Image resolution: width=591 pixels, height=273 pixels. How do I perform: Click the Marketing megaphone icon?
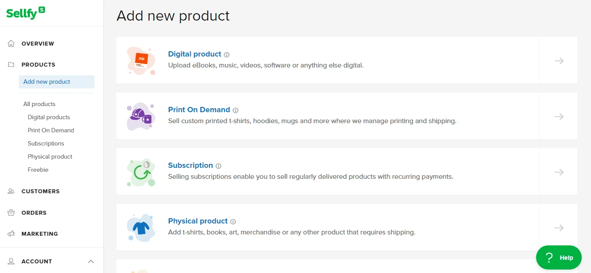tap(10, 234)
